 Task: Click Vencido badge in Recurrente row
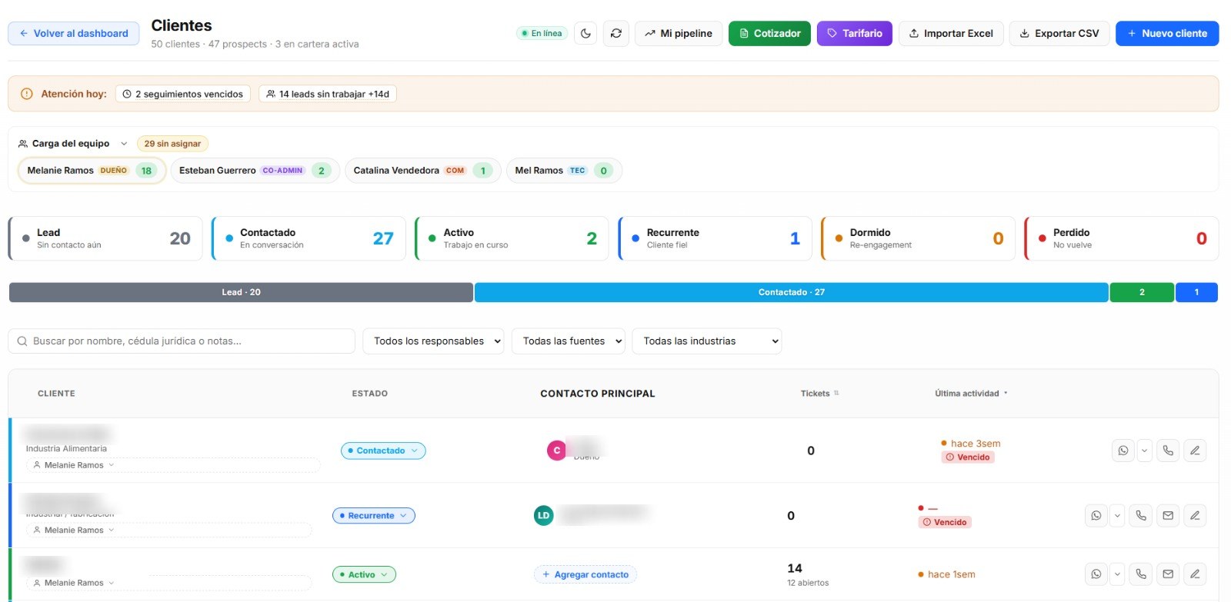tap(945, 522)
